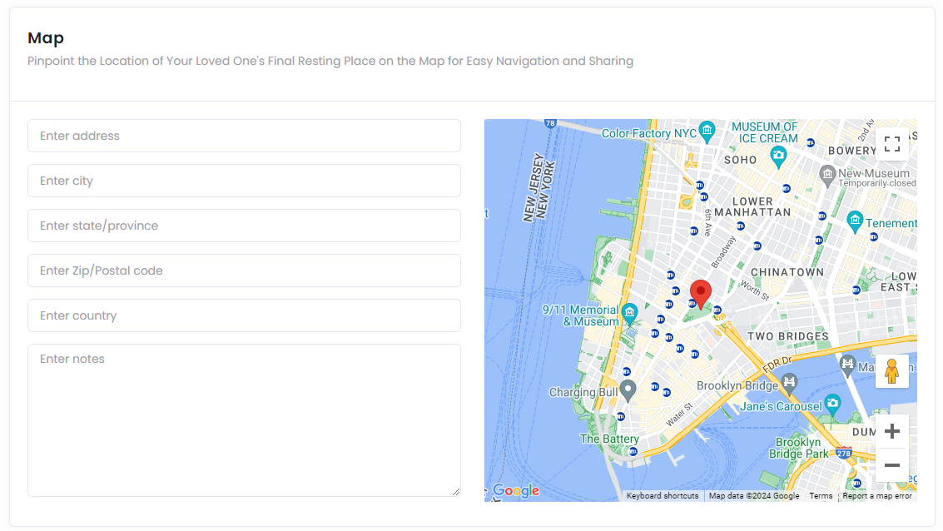Select the Charging Bull map pin
The image size is (943, 531).
[628, 391]
